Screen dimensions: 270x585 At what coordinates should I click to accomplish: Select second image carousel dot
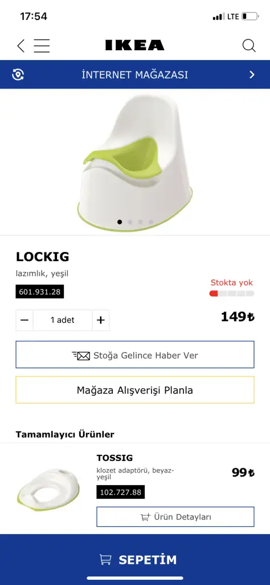tap(130, 222)
